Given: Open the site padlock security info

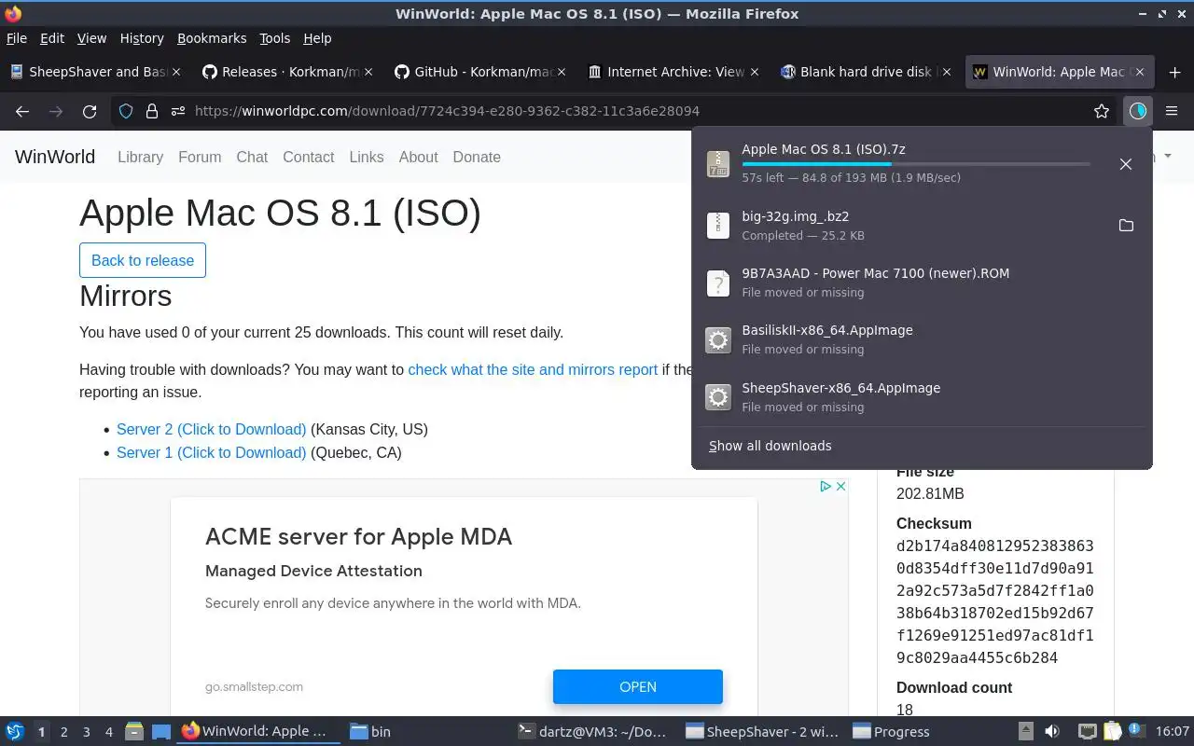Looking at the screenshot, I should [151, 111].
